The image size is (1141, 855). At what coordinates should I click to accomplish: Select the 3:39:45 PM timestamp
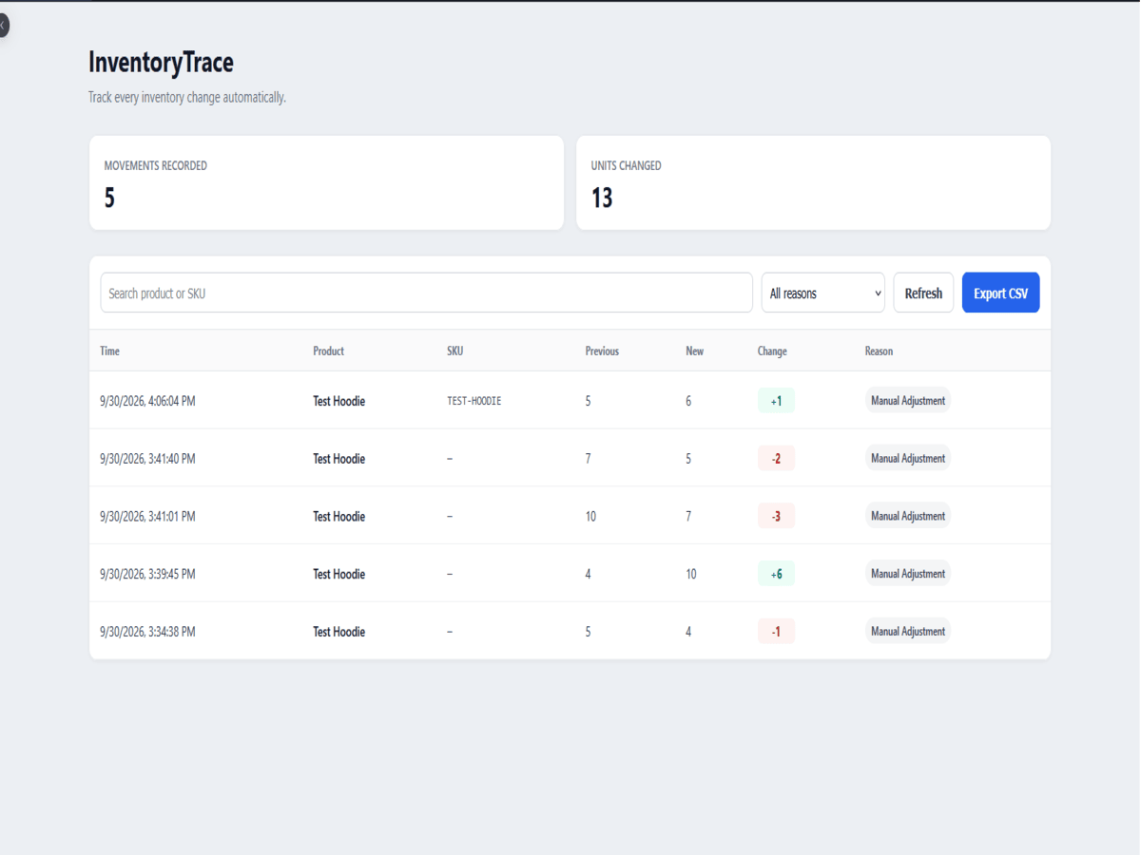tap(147, 574)
